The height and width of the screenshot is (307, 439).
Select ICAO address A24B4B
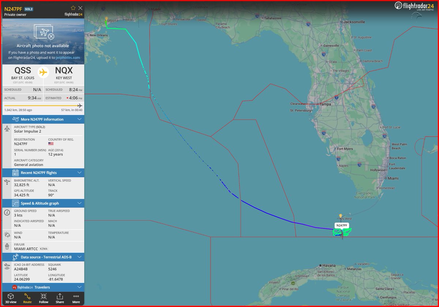coord(22,269)
